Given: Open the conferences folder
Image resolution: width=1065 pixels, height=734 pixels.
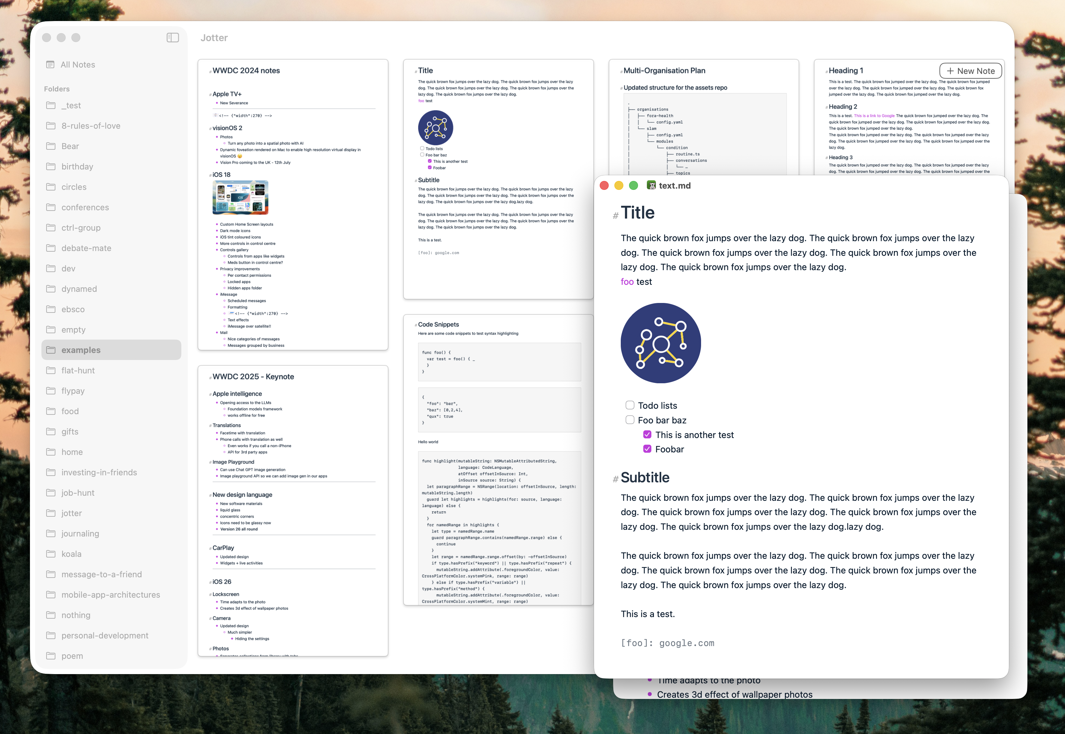Looking at the screenshot, I should tap(85, 207).
